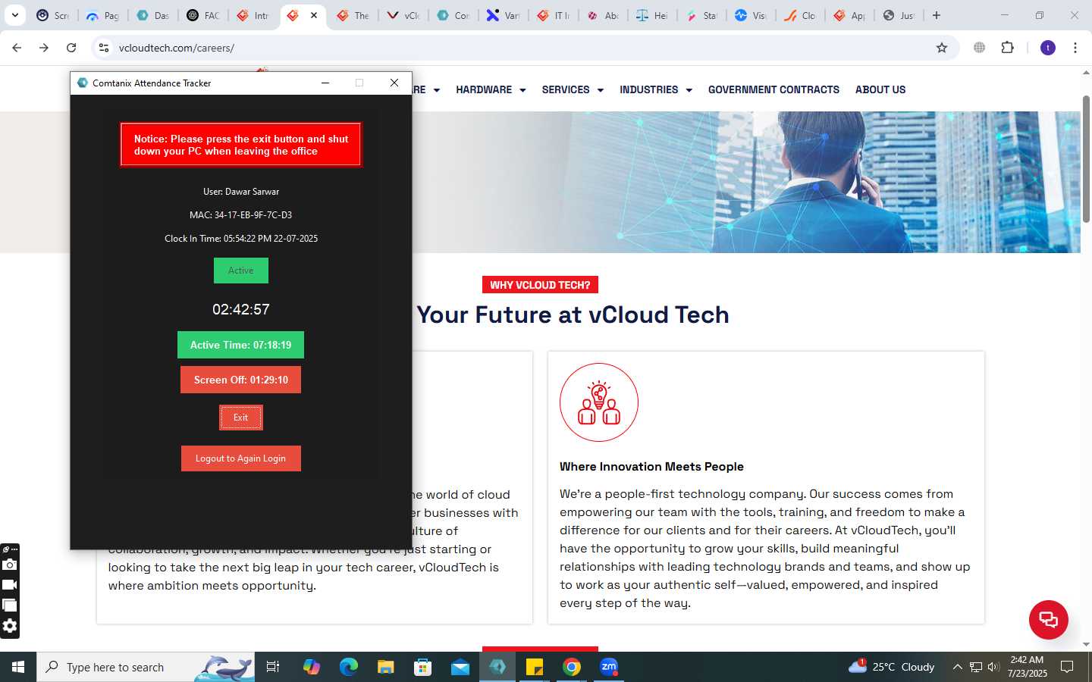This screenshot has height=682, width=1092.
Task: Launch Copilot from taskbar
Action: tap(312, 667)
